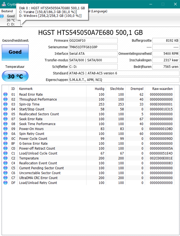Click the Eigenschappen field S.M.A.R.T., APM, NCQ

[x=124, y=80]
